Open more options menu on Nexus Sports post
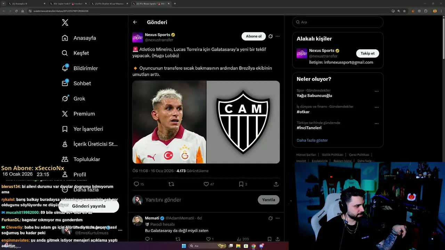The height and width of the screenshot is (250, 445). pos(277,36)
